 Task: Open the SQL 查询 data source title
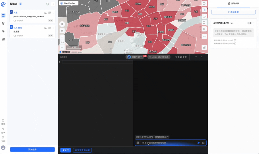coord(18,28)
